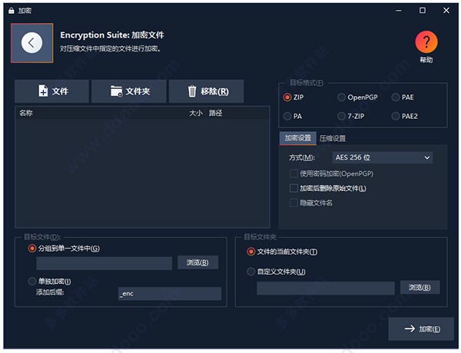Select the PAE2 target format
The height and width of the screenshot is (353, 461).
396,116
